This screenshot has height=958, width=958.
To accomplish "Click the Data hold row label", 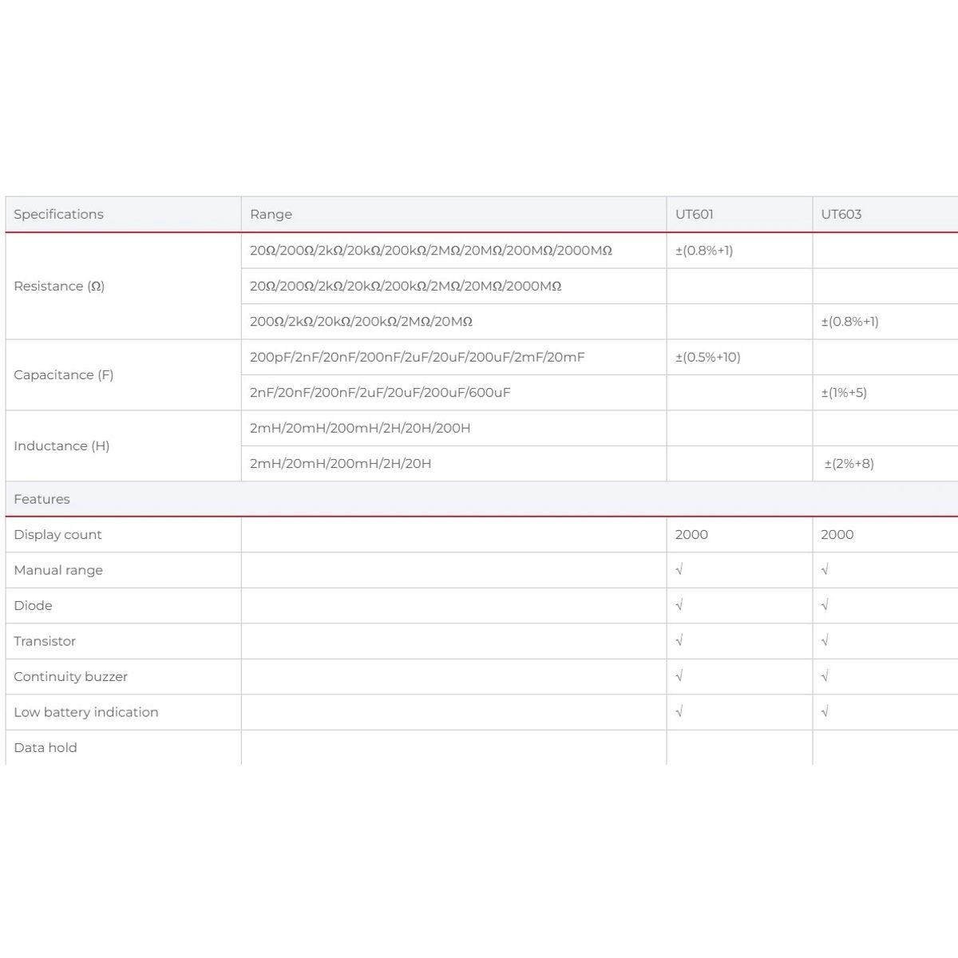I will coord(46,747).
